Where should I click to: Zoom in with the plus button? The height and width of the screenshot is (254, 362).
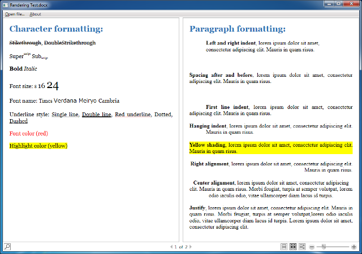tap(354, 247)
